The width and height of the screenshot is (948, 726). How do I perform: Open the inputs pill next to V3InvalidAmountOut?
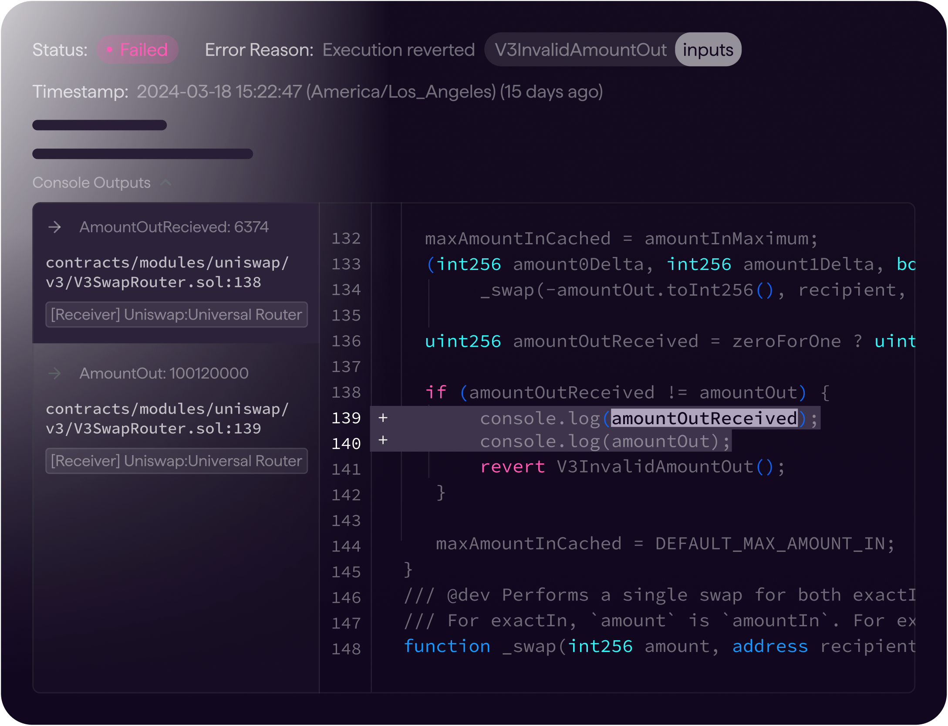708,50
